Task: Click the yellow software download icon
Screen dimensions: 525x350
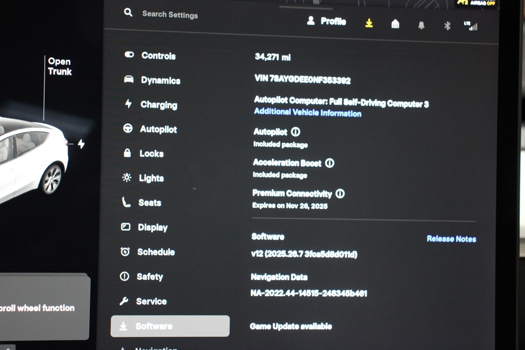Action: [x=369, y=24]
